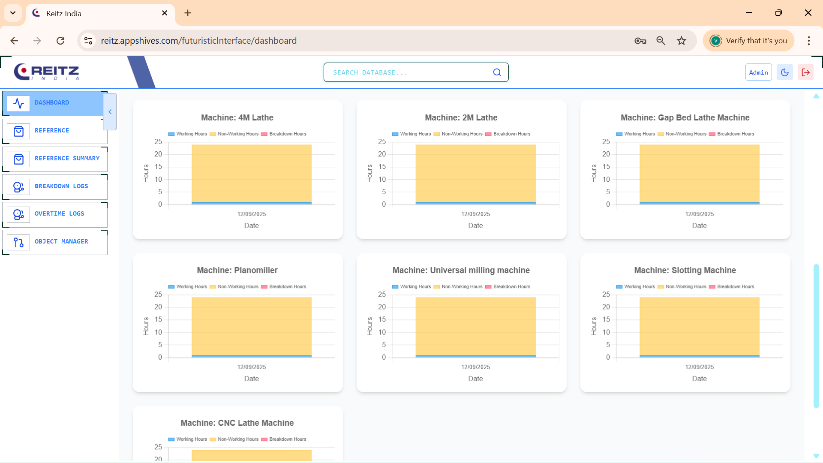Click the Reference shopping bag icon
This screenshot has height=463, width=823.
click(18, 131)
